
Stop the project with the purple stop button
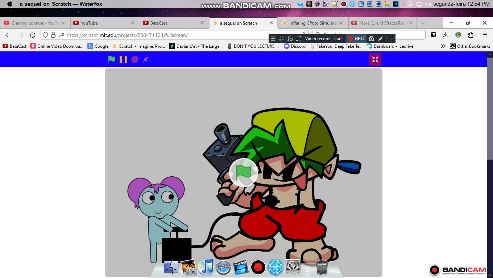pyautogui.click(x=135, y=59)
